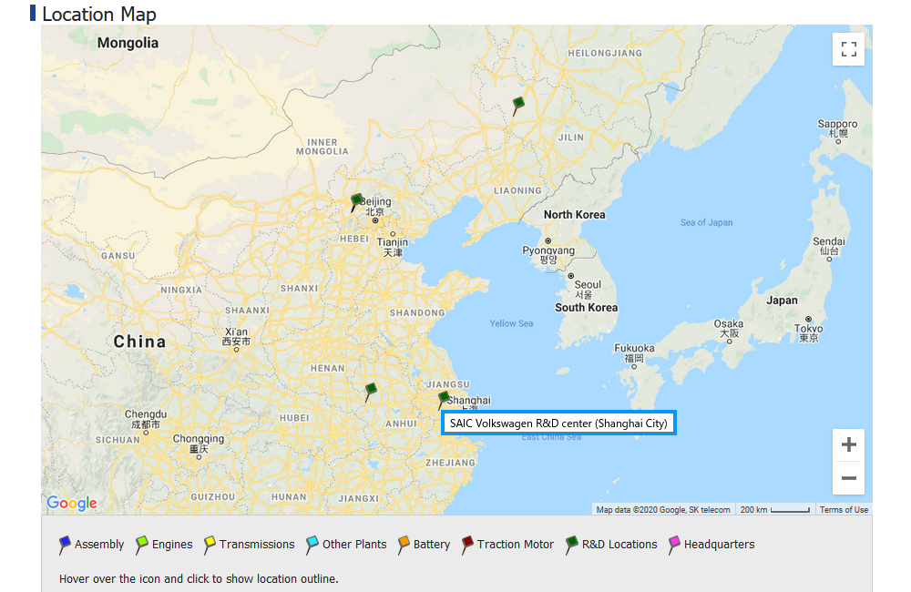
Task: Click the Headquarters legend label
Action: [x=720, y=545]
